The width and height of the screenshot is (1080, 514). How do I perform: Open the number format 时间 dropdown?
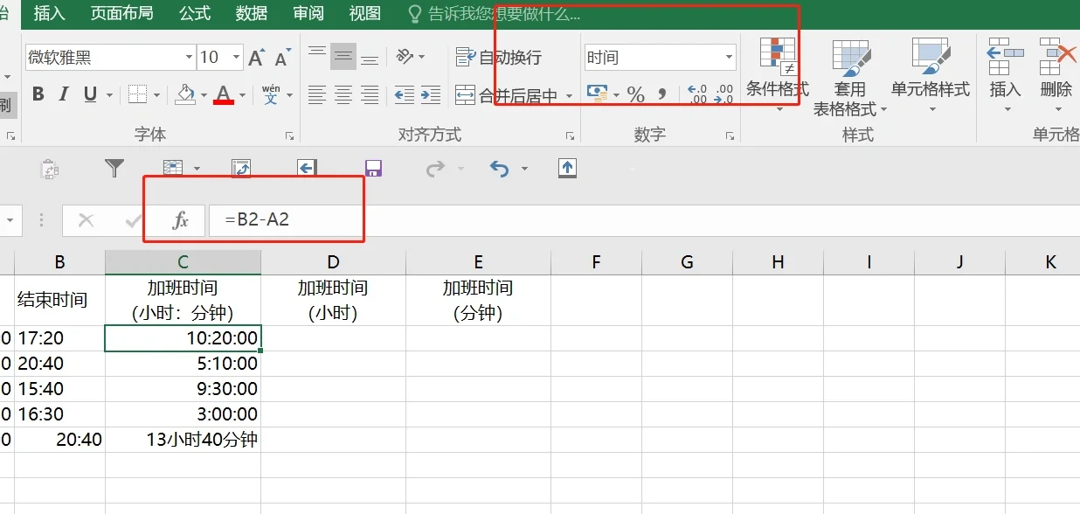[x=729, y=58]
